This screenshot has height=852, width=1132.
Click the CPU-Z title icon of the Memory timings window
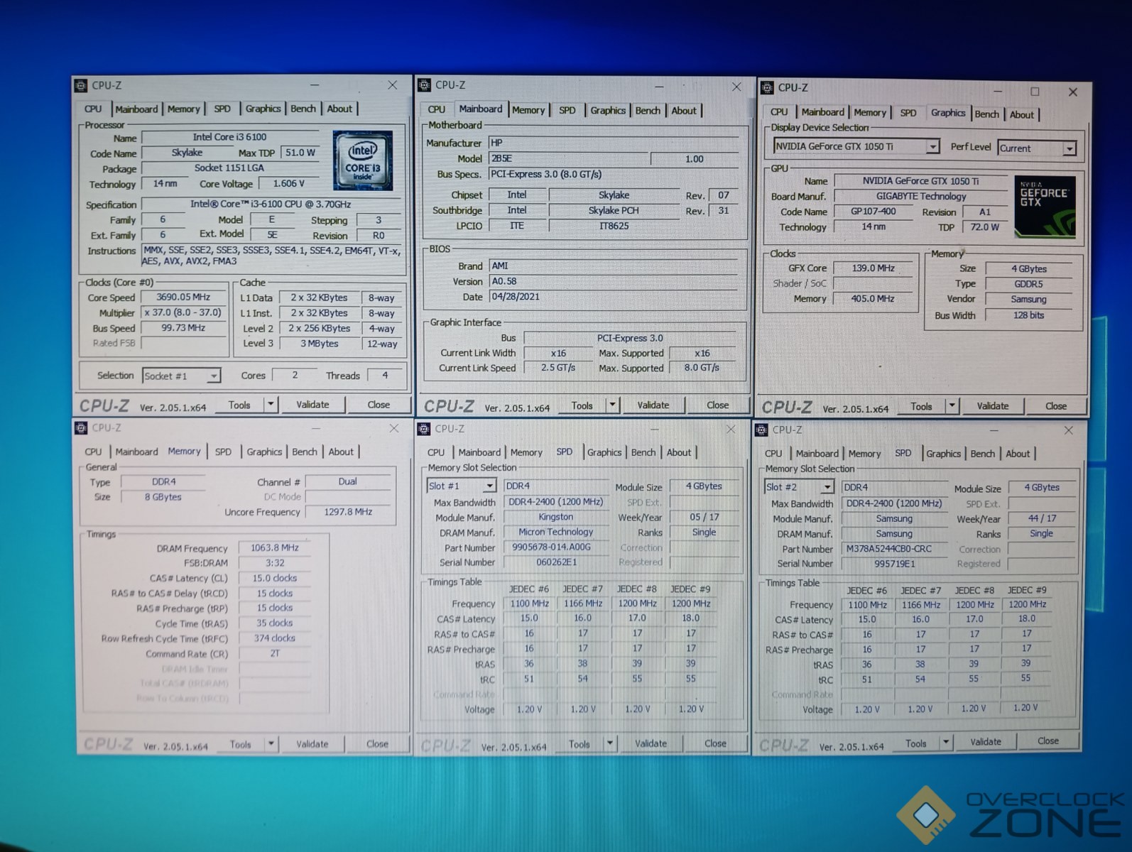coord(82,427)
